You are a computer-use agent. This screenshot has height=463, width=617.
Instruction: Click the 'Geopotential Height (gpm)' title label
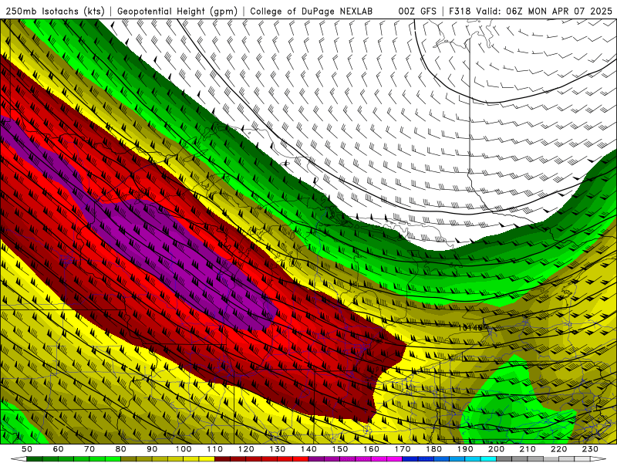[x=177, y=11]
